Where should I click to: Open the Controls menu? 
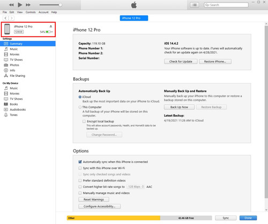31,12
